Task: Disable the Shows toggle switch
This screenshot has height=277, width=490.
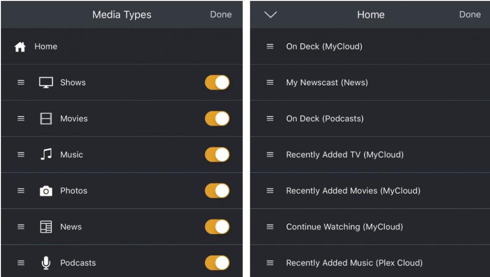Action: coord(217,83)
